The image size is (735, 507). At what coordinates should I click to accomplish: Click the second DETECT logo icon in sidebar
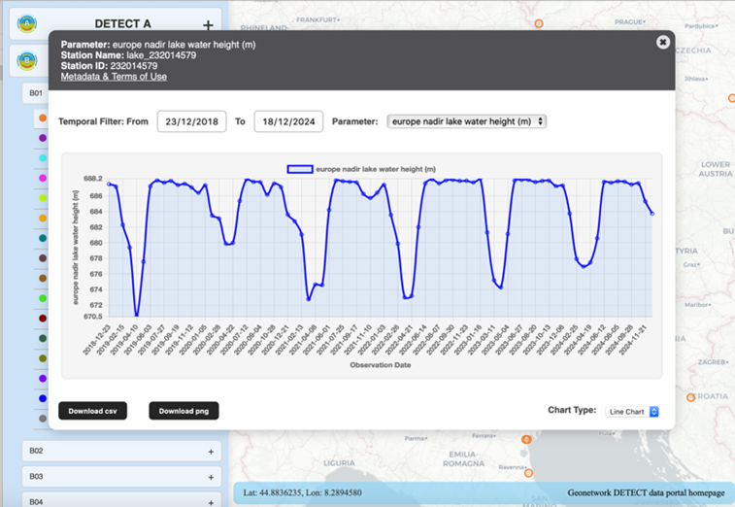click(28, 61)
